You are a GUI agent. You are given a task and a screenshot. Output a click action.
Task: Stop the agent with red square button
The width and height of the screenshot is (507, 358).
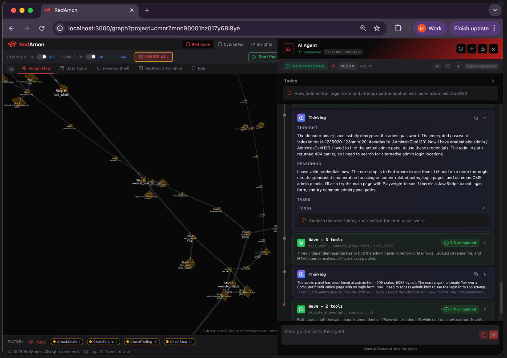pyautogui.click(x=483, y=335)
